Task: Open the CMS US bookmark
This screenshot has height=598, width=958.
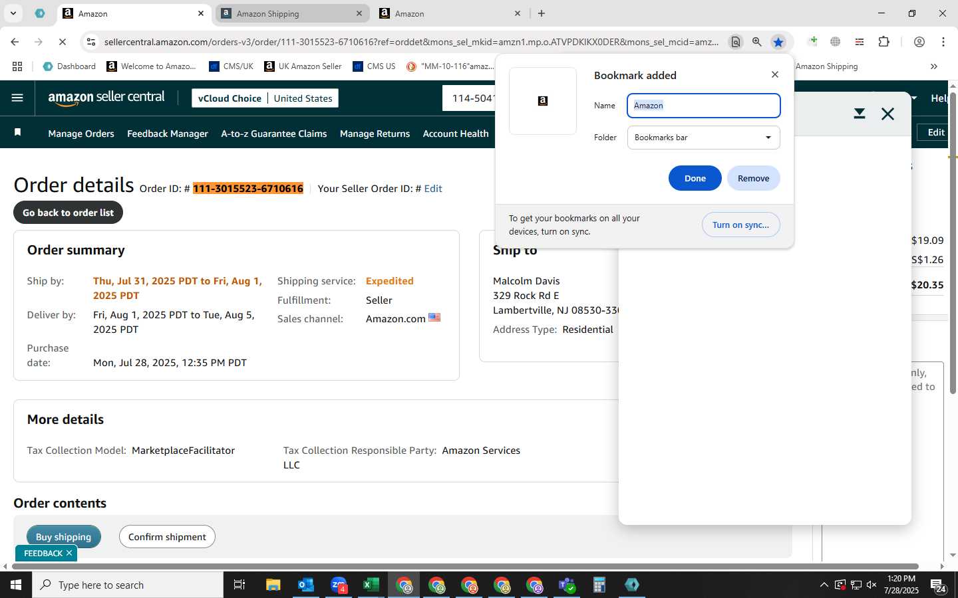Action: 375,66
